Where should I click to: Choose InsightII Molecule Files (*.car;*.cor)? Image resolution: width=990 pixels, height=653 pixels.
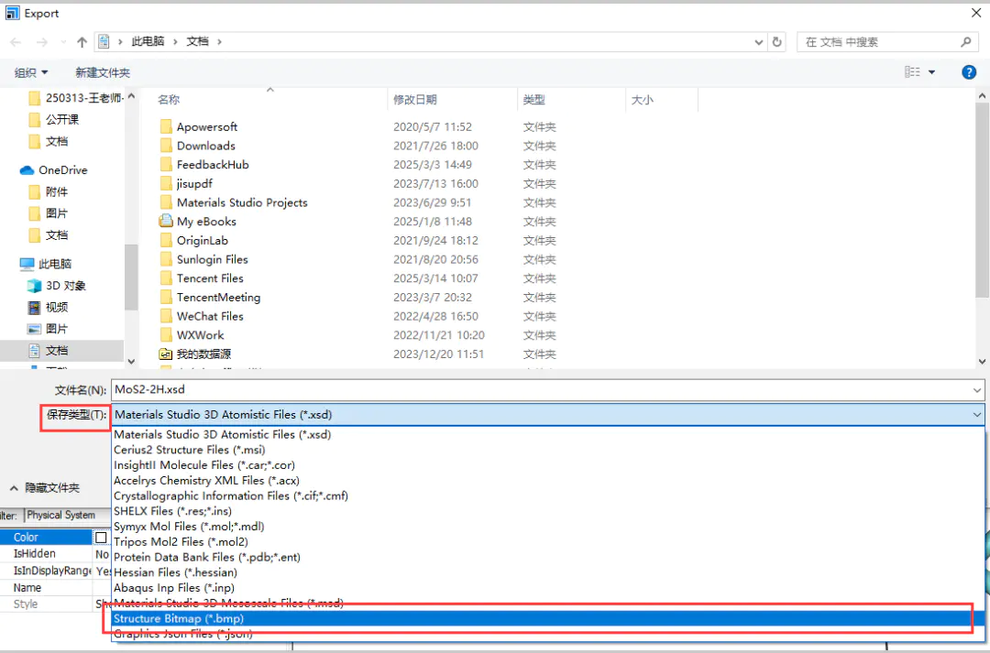(203, 465)
